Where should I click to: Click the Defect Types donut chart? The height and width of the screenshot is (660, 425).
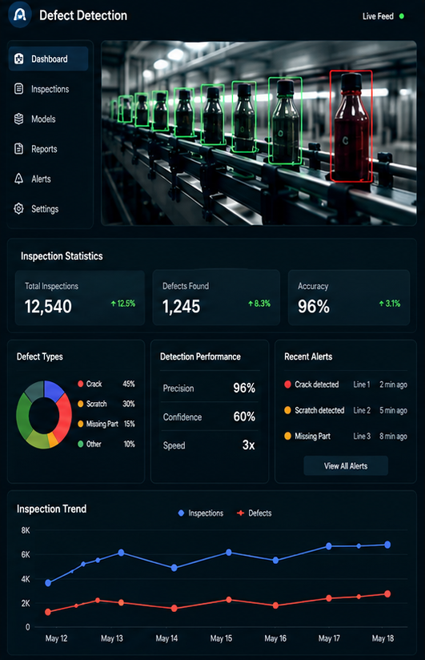(44, 415)
